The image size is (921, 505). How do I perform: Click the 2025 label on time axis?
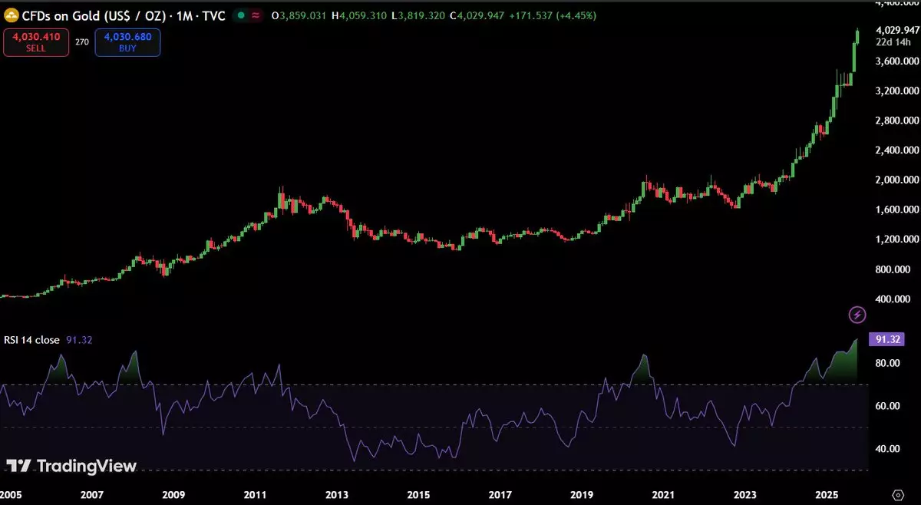[826, 493]
